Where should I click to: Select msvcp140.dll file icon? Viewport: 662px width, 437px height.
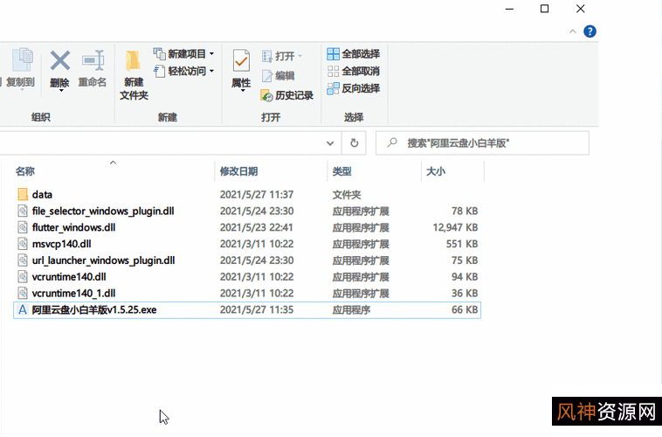[x=23, y=244]
